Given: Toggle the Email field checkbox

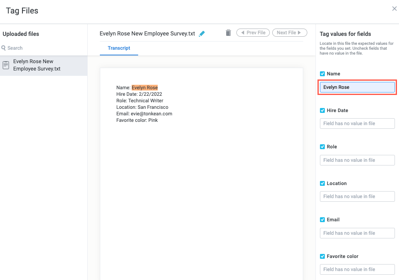Looking at the screenshot, I should (322, 220).
